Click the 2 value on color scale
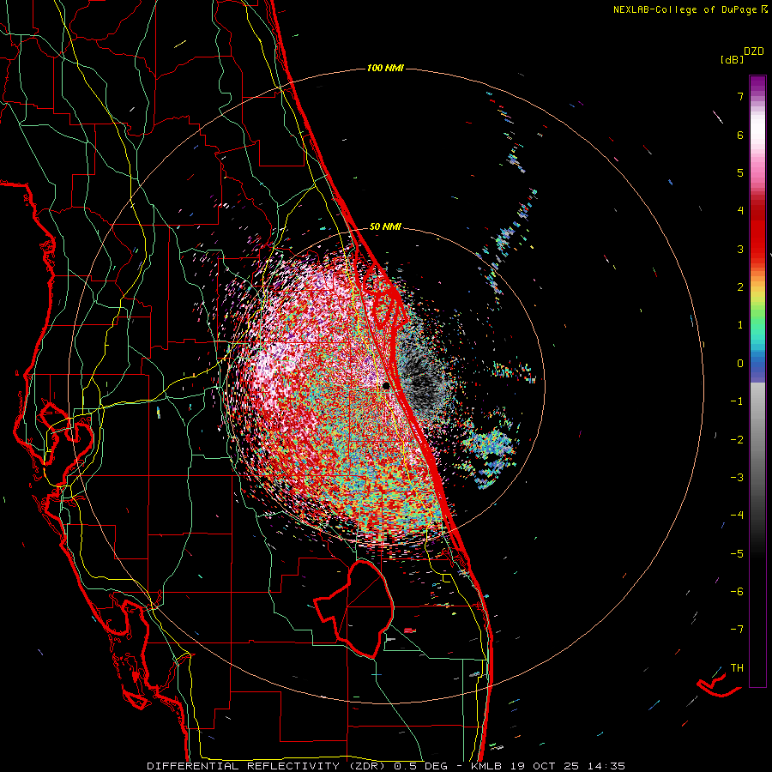This screenshot has height=772, width=772. pos(740,287)
